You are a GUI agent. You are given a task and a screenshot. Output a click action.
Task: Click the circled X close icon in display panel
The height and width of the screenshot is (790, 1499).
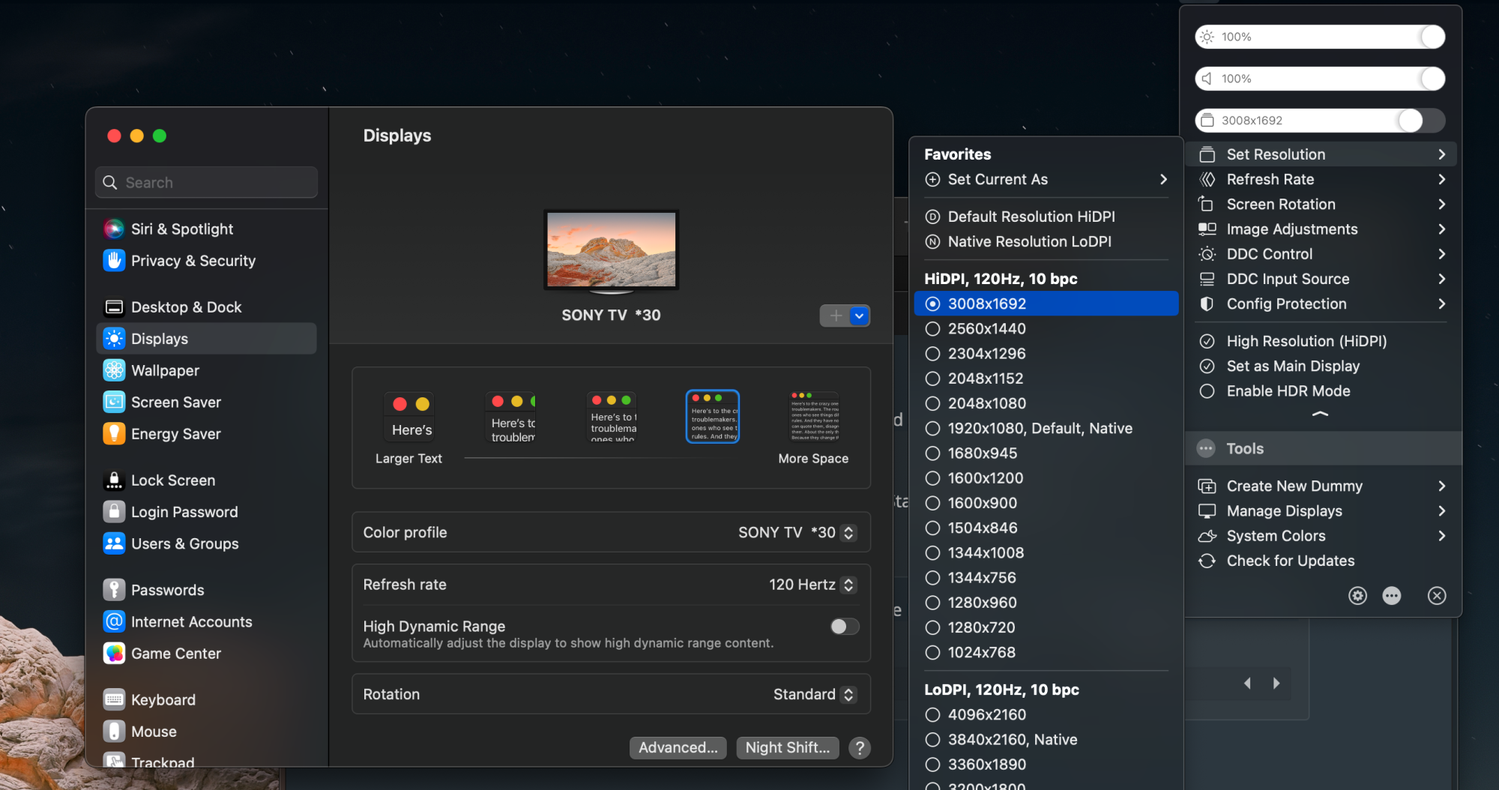1437,596
